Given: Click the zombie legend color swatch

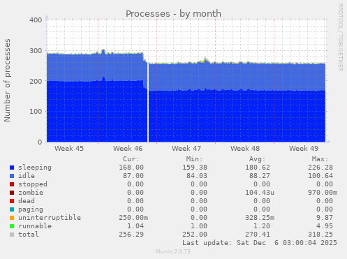Looking at the screenshot, I should (x=12, y=193).
